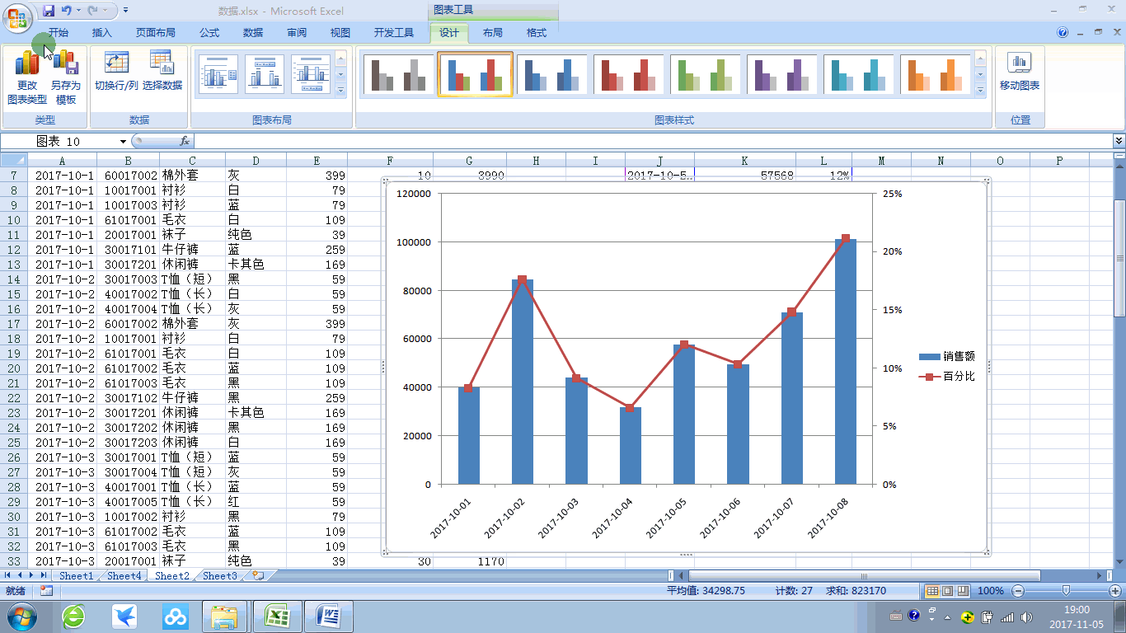1126x633 pixels.
Task: Open the Name Box dropdown
Action: 124,142
